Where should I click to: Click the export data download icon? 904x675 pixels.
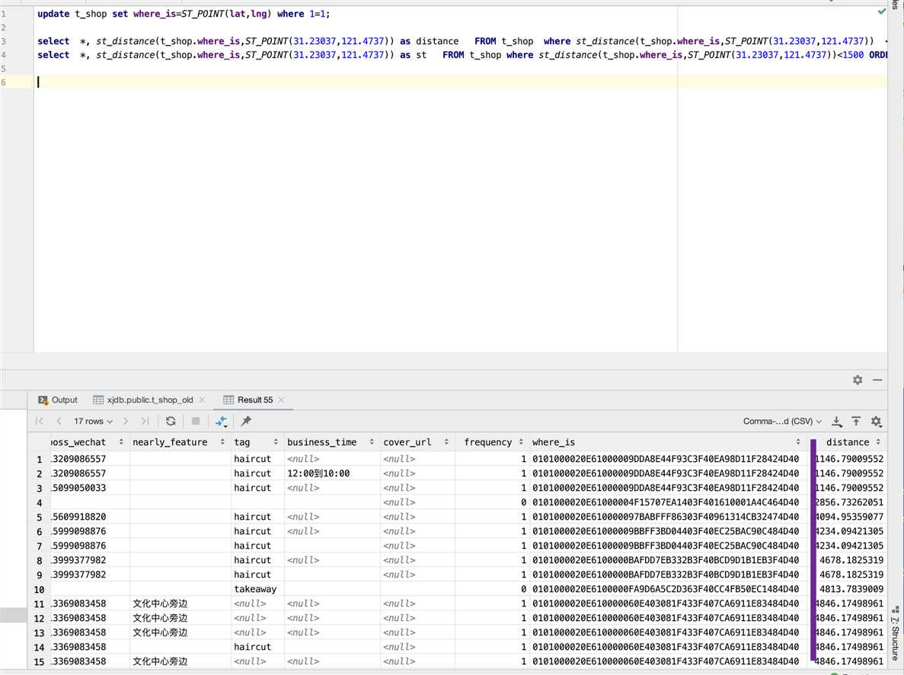(837, 421)
